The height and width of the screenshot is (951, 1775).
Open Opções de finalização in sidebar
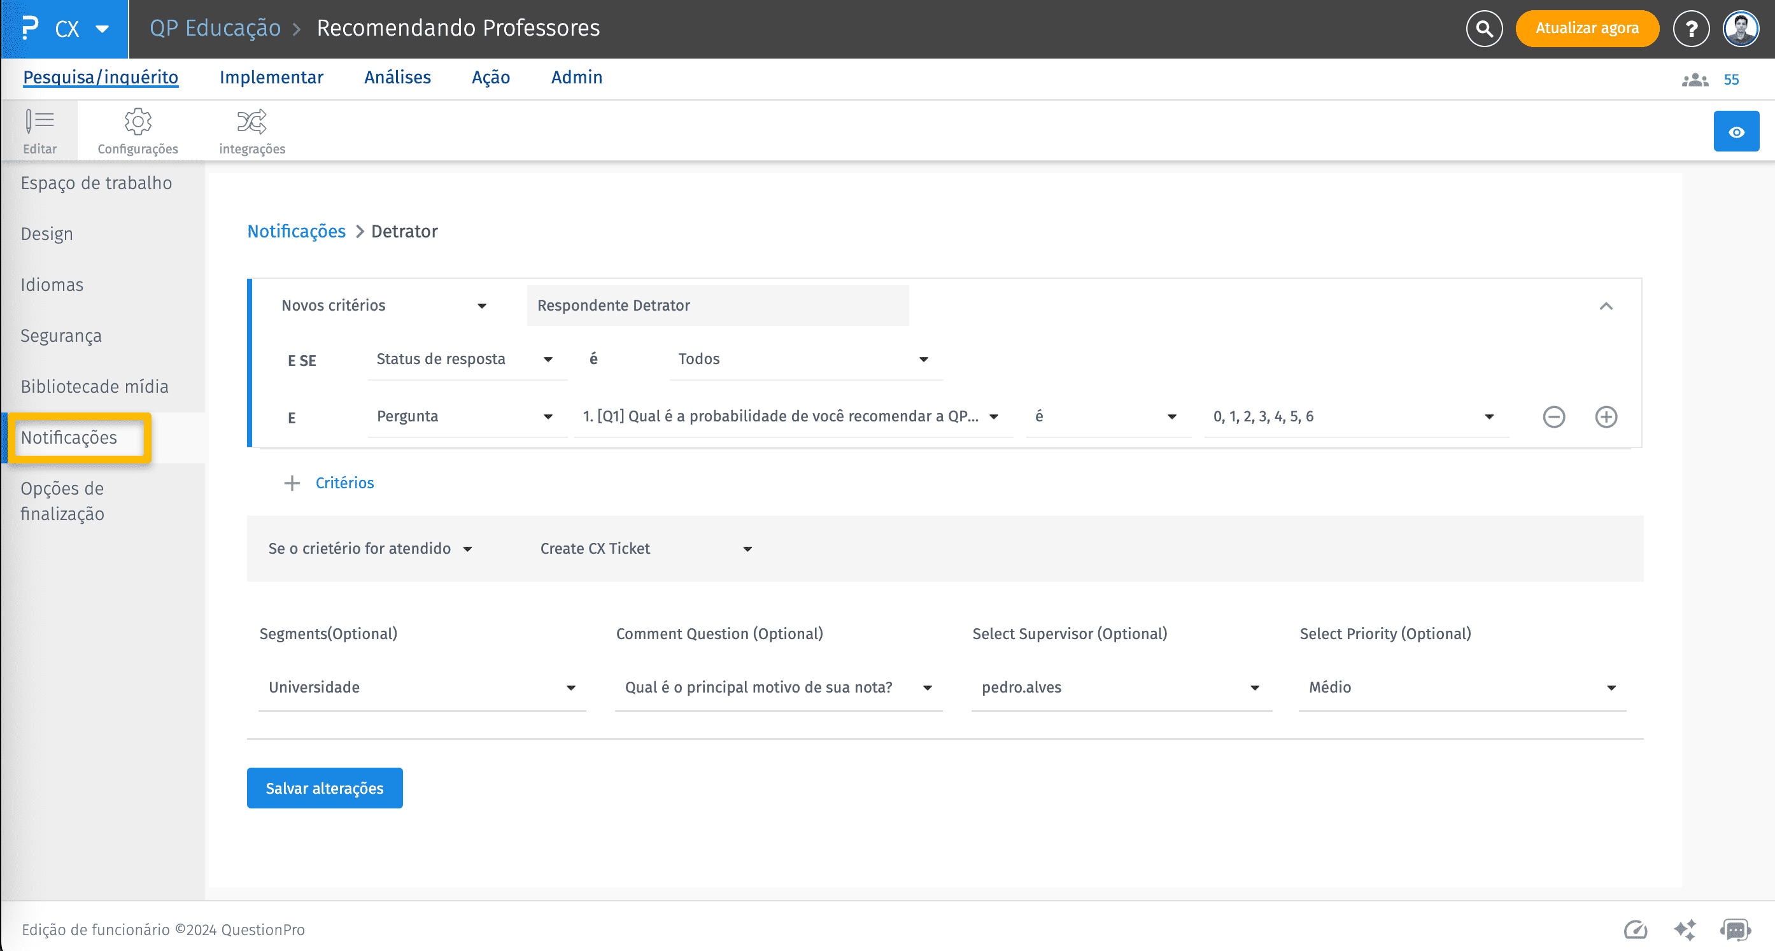click(x=62, y=501)
